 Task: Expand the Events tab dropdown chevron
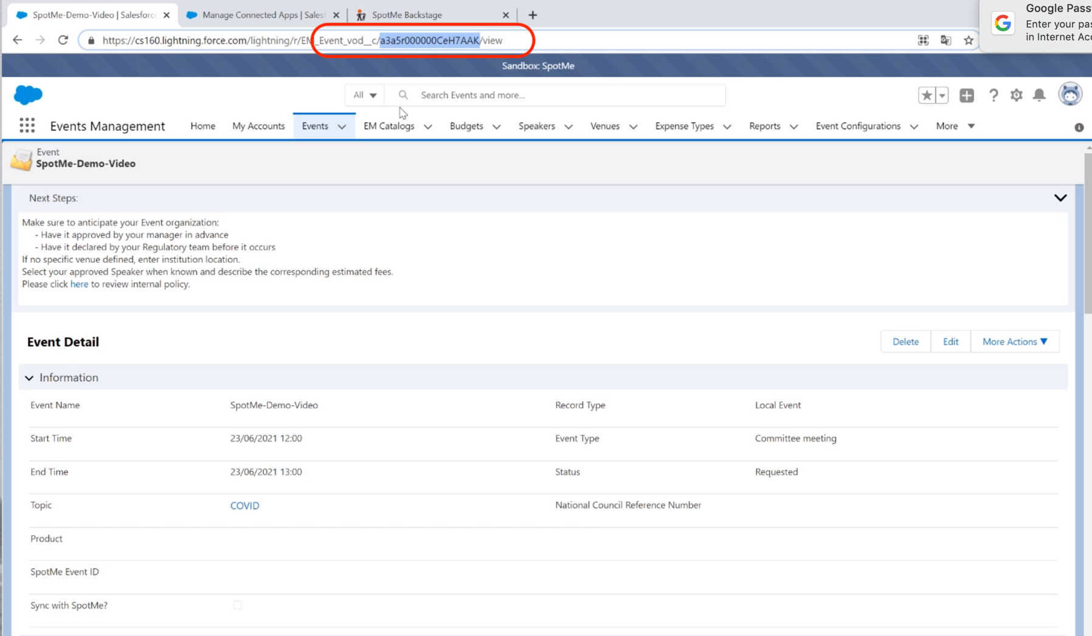(x=342, y=126)
